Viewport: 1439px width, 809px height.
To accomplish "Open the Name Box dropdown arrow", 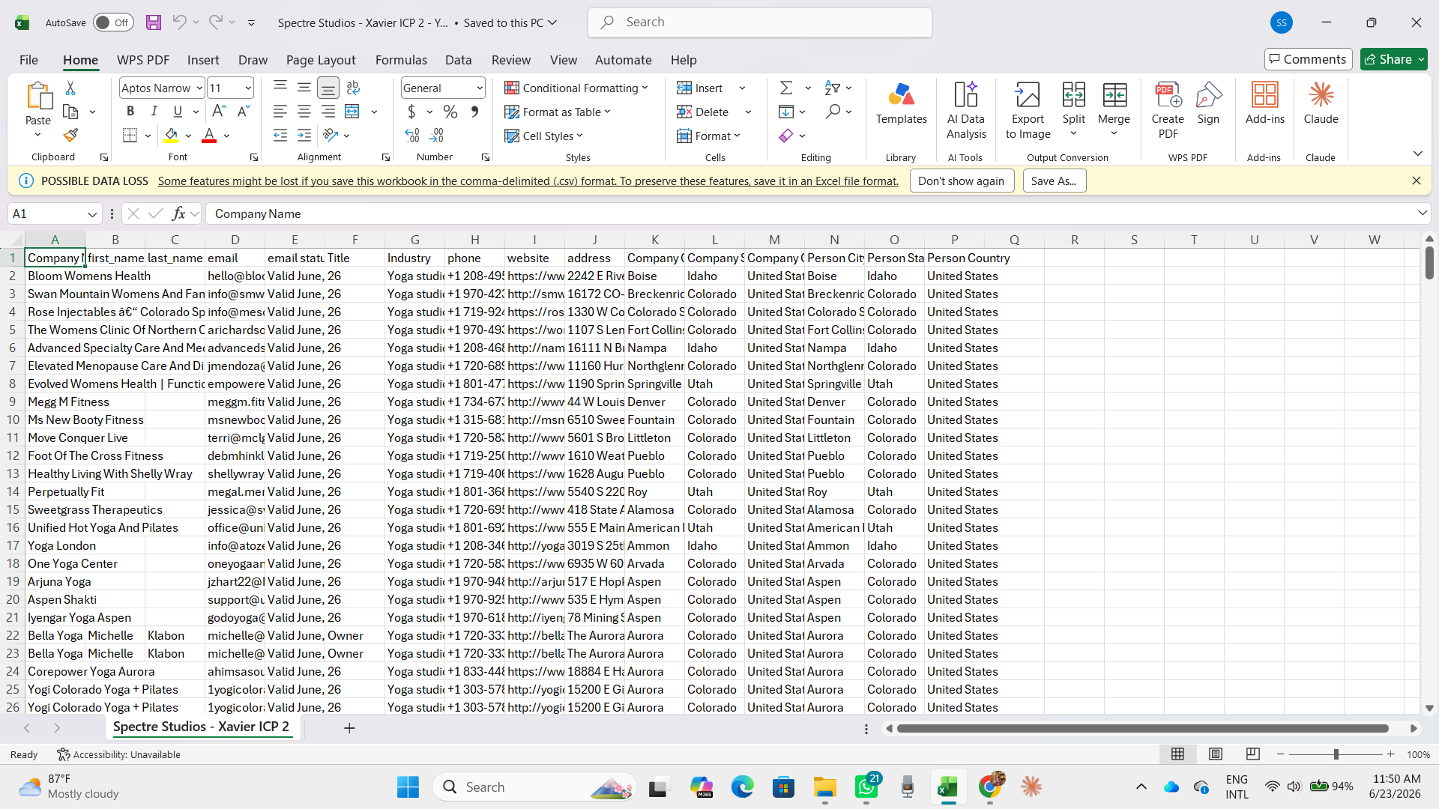I will [92, 214].
